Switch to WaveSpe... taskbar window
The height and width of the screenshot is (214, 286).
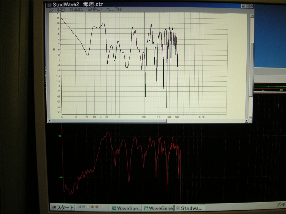tap(127, 208)
